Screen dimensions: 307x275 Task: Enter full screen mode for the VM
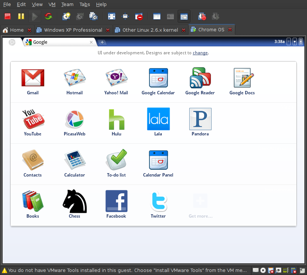tap(111, 16)
